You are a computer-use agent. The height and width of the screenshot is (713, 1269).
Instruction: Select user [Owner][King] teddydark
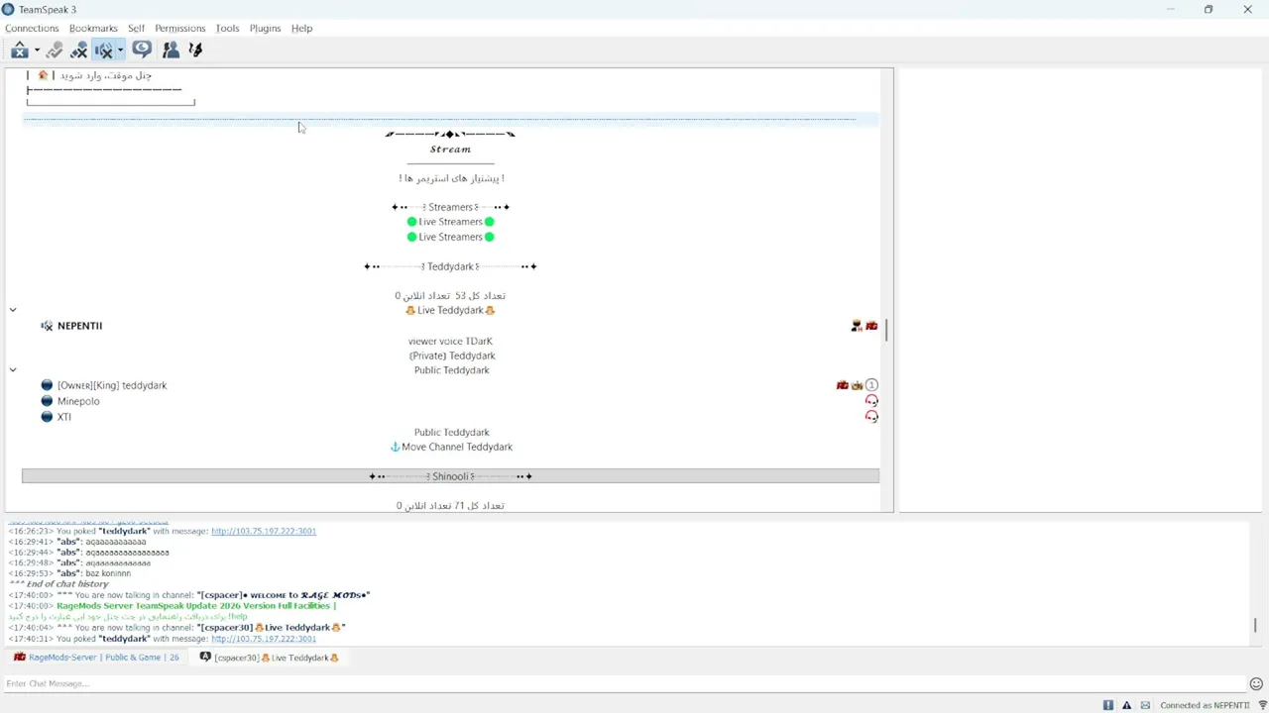112,385
